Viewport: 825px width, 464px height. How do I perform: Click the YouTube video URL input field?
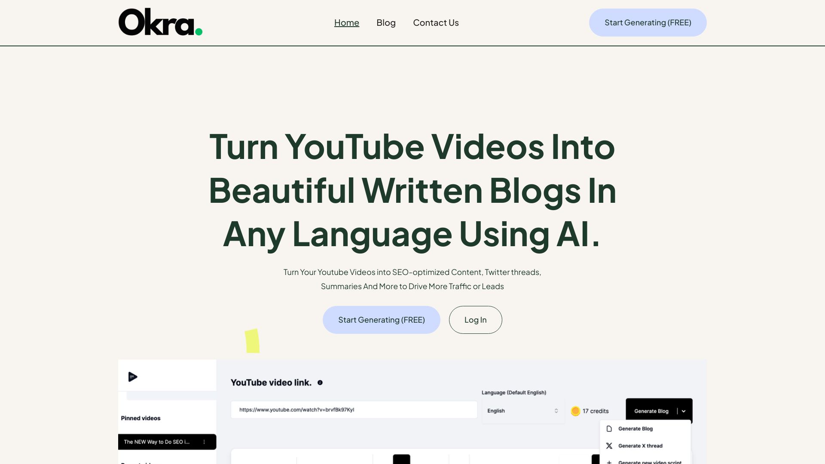(x=354, y=409)
